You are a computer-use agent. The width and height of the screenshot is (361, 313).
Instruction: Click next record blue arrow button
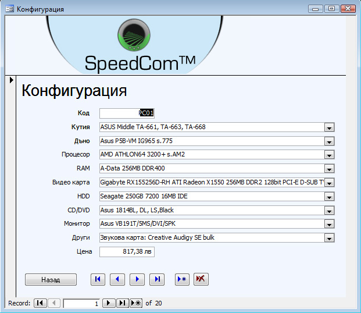137,279
